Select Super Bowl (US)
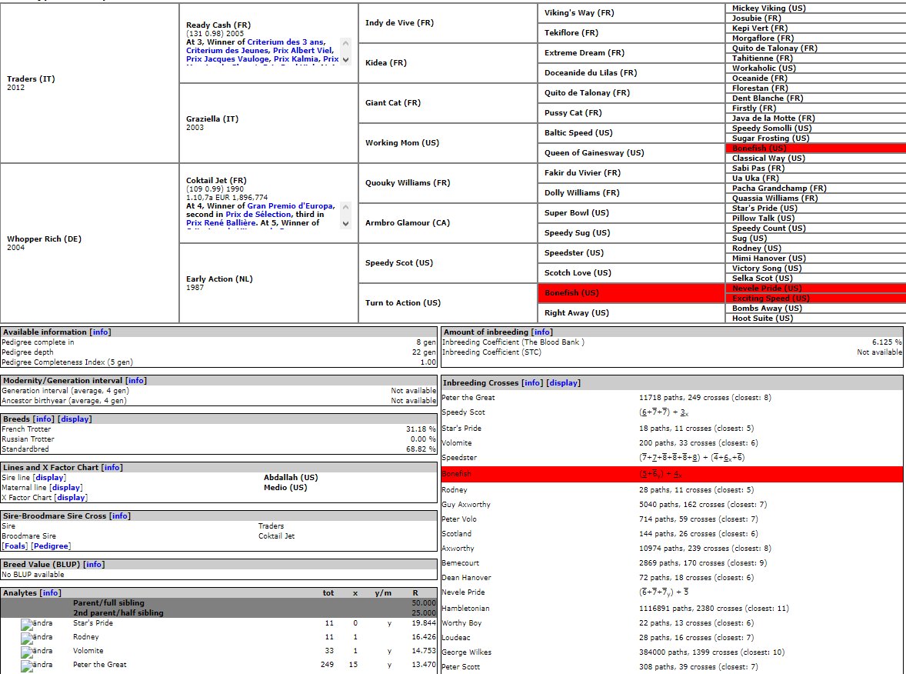This screenshot has height=674, width=906. [577, 212]
